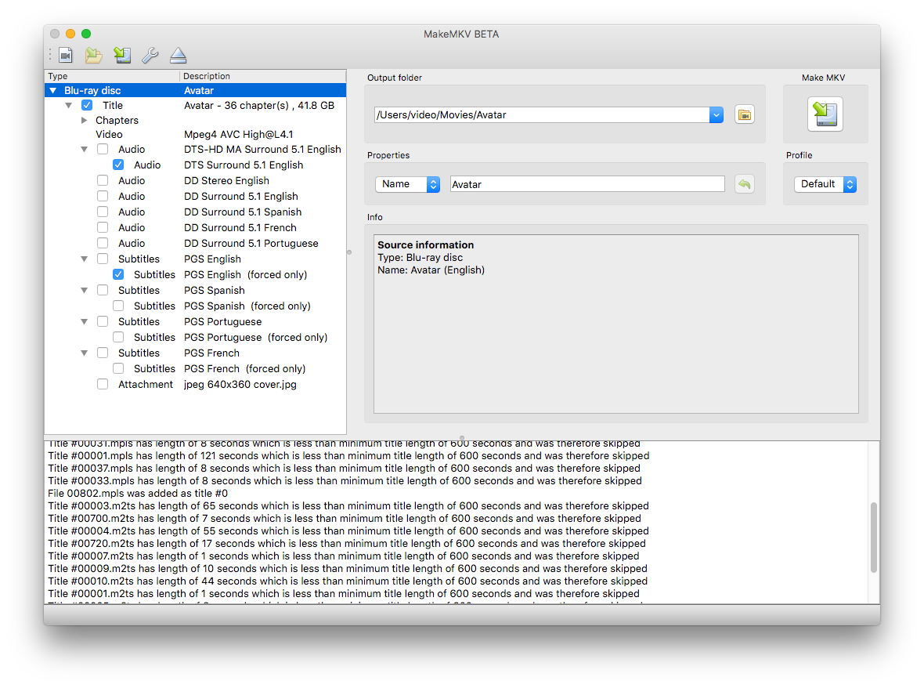924x688 pixels.
Task: Expand the Chapters tree node
Action: [x=85, y=120]
